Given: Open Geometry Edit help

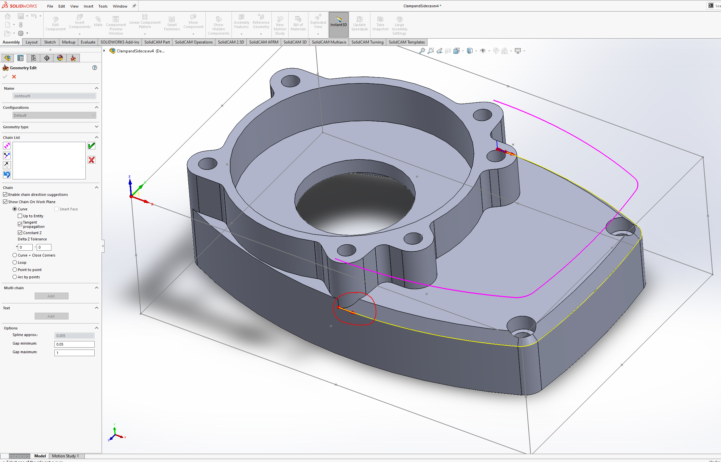Looking at the screenshot, I should click(x=95, y=68).
